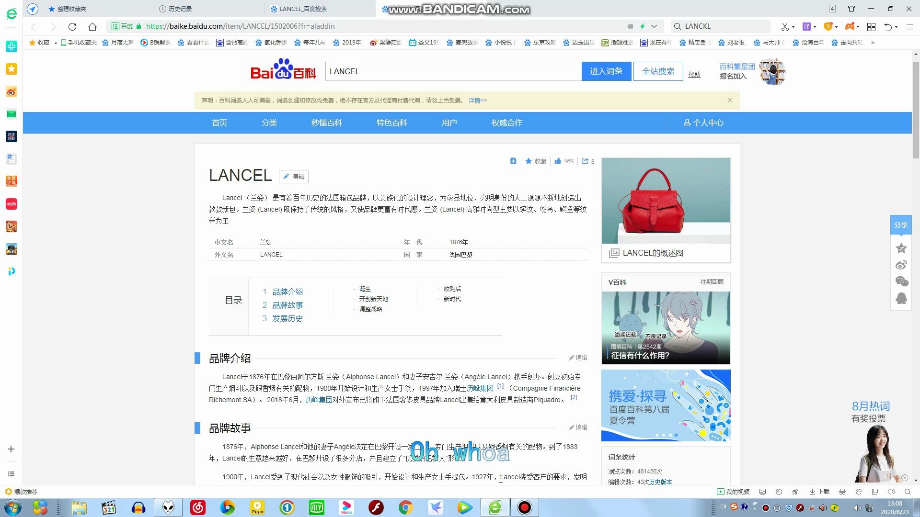Viewport: 920px width, 517px height.
Task: Click the plus add-app icon in sidebar
Action: click(x=11, y=449)
